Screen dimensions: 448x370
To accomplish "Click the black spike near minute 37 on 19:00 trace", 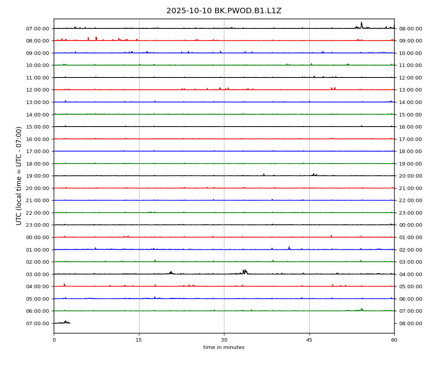I will point(264,174).
